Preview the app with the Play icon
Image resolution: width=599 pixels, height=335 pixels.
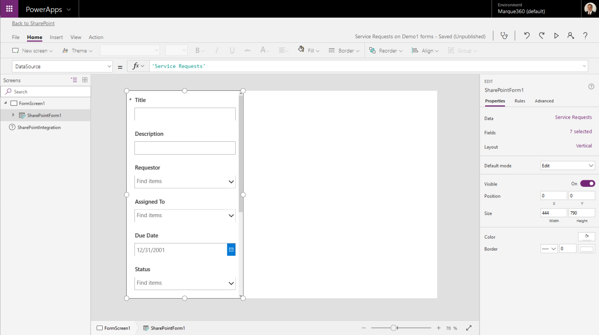pyautogui.click(x=556, y=36)
